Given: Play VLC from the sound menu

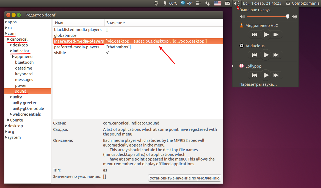Looking at the screenshot, I should (x=266, y=34).
